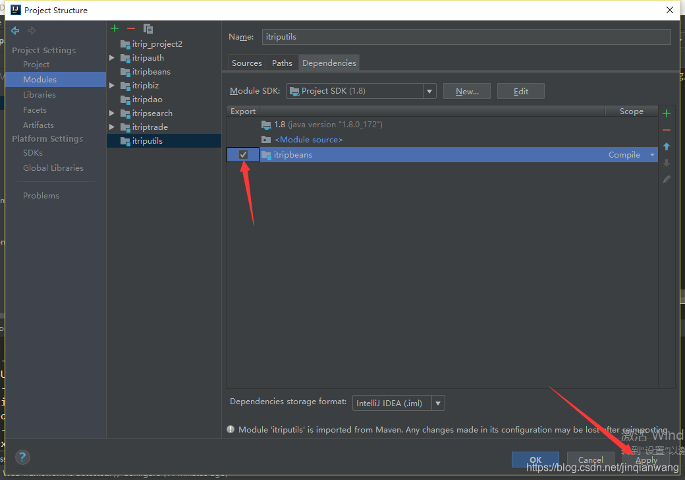685x480 pixels.
Task: Switch to the Dependencies tab
Action: pos(329,63)
